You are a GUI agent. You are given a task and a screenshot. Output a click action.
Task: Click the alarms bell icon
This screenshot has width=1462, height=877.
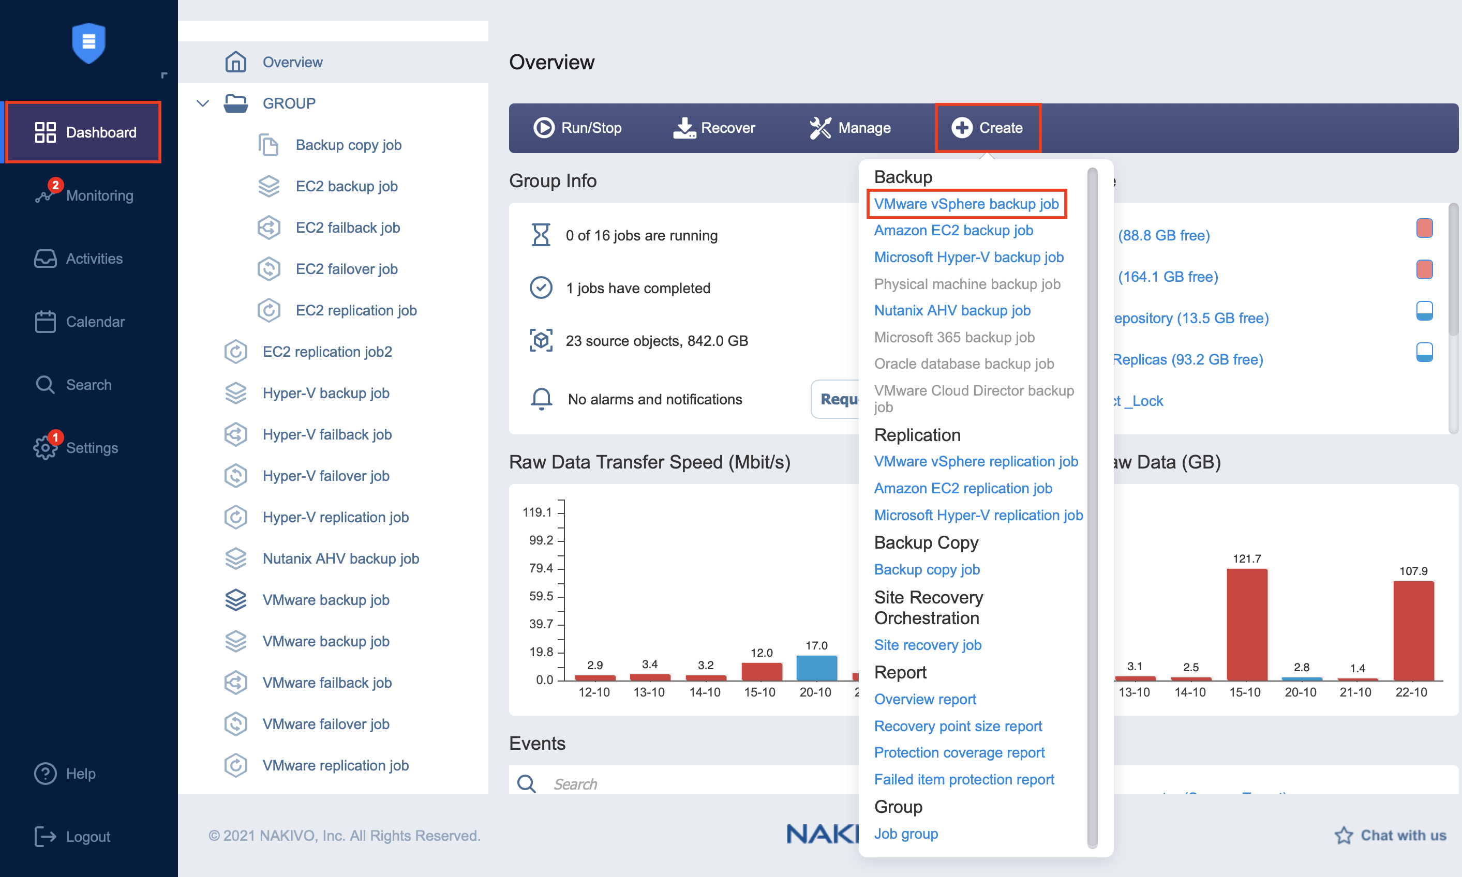click(x=541, y=399)
